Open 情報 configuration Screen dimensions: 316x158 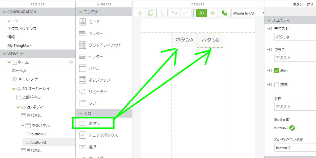11,37
